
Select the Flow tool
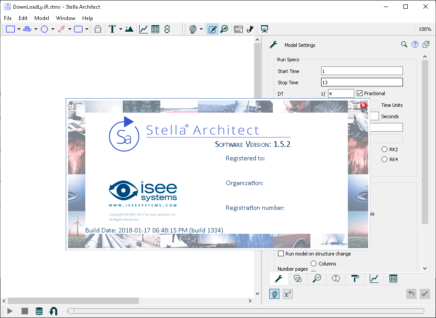tap(27, 29)
